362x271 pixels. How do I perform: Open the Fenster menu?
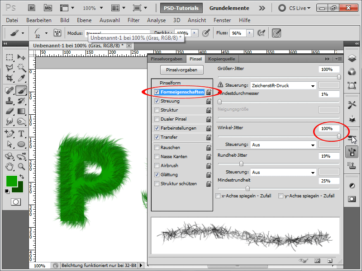pos(222,20)
